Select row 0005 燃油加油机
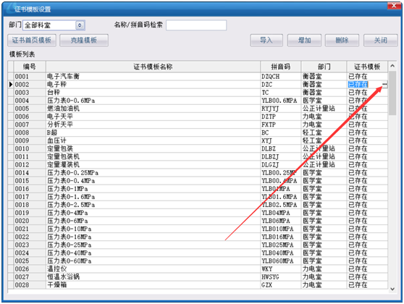 (198, 109)
